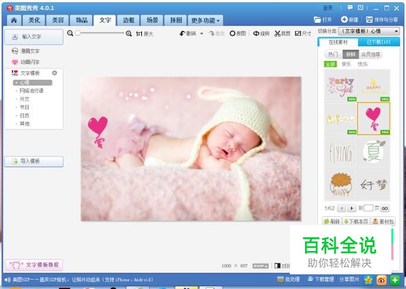Pick the pink heart 爱 template

374,118
